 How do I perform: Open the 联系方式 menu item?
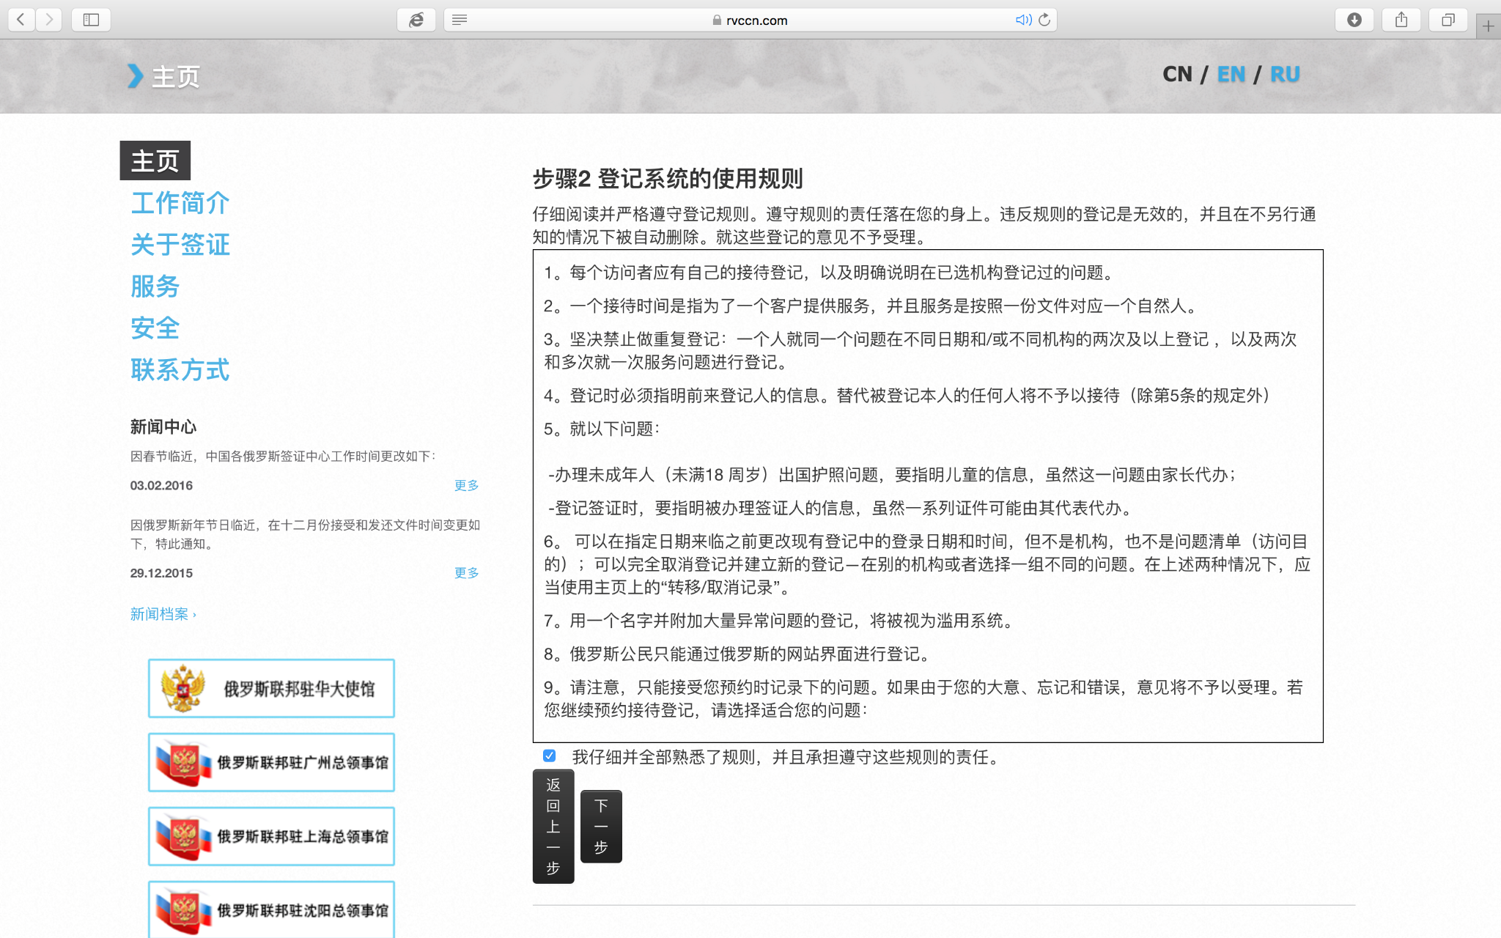(180, 370)
